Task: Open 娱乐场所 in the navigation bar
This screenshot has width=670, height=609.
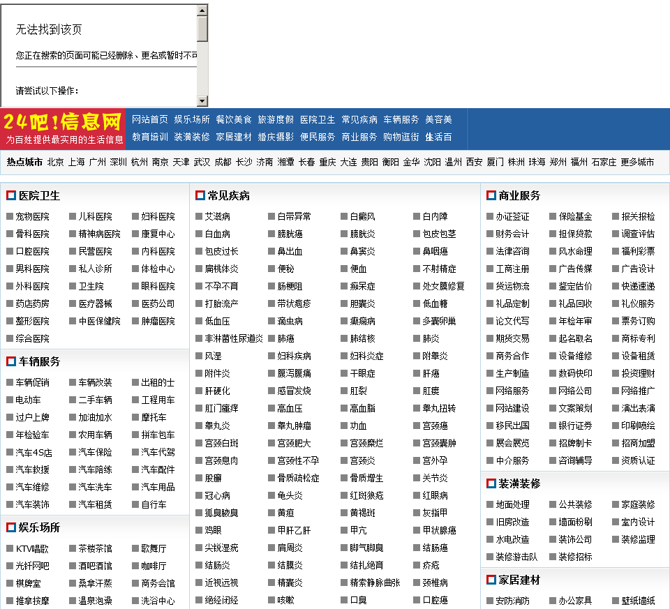Action: [191, 119]
